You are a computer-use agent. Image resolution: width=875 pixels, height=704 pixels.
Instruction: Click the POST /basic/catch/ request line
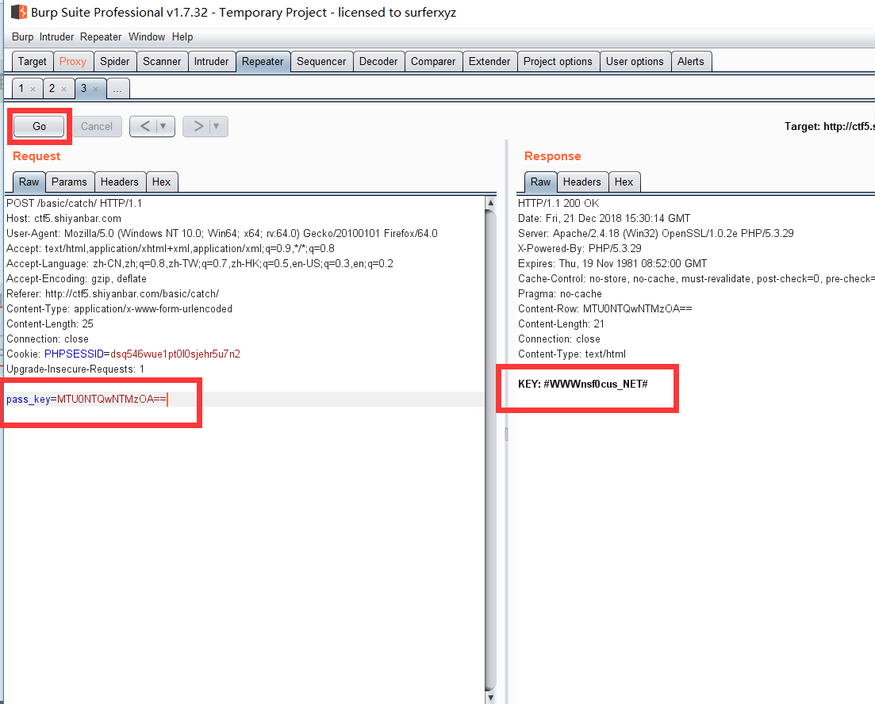pyautogui.click(x=75, y=203)
